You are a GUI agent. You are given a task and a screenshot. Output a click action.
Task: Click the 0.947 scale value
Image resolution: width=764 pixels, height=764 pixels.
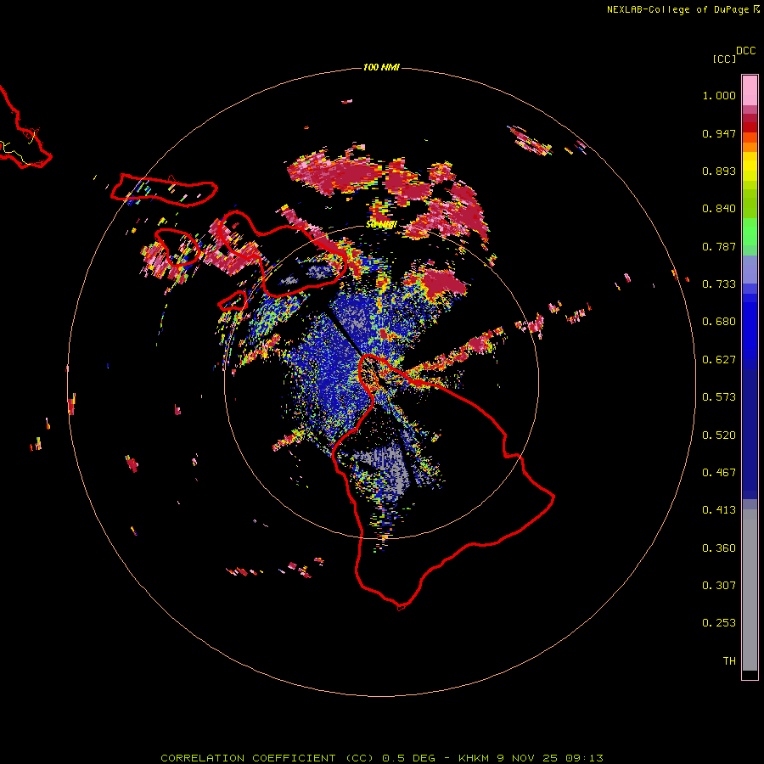719,133
